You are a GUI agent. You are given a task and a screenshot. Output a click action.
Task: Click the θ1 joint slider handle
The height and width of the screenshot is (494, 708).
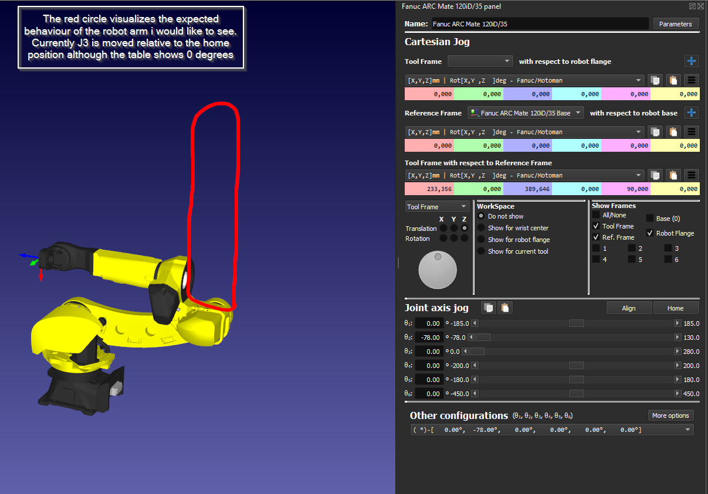577,323
